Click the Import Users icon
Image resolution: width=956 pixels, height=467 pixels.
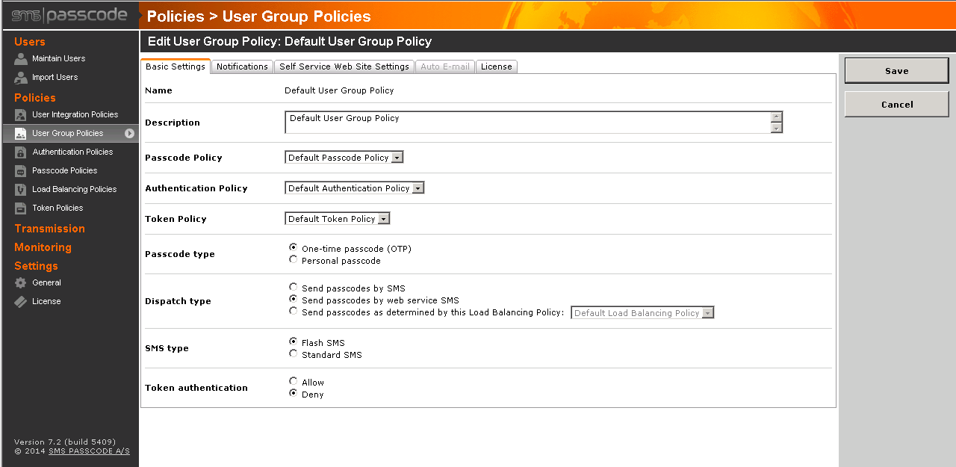pyautogui.click(x=21, y=77)
